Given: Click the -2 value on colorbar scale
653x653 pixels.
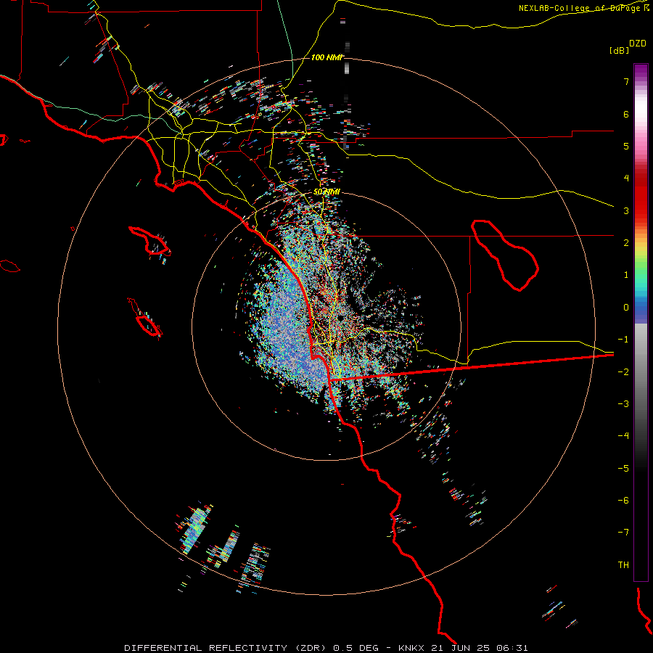Looking at the screenshot, I should pyautogui.click(x=623, y=372).
